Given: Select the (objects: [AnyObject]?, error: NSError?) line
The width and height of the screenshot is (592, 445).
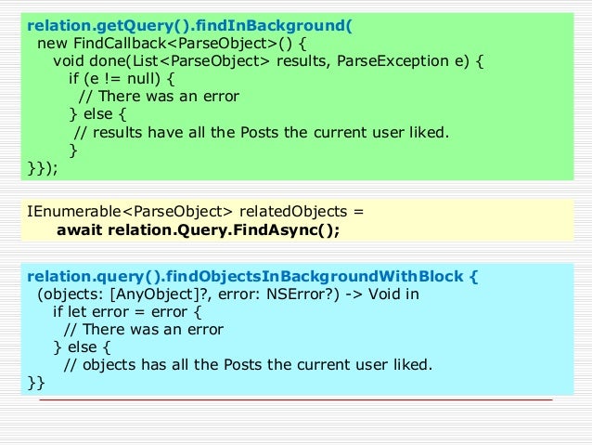Looking at the screenshot, I should [x=228, y=294].
